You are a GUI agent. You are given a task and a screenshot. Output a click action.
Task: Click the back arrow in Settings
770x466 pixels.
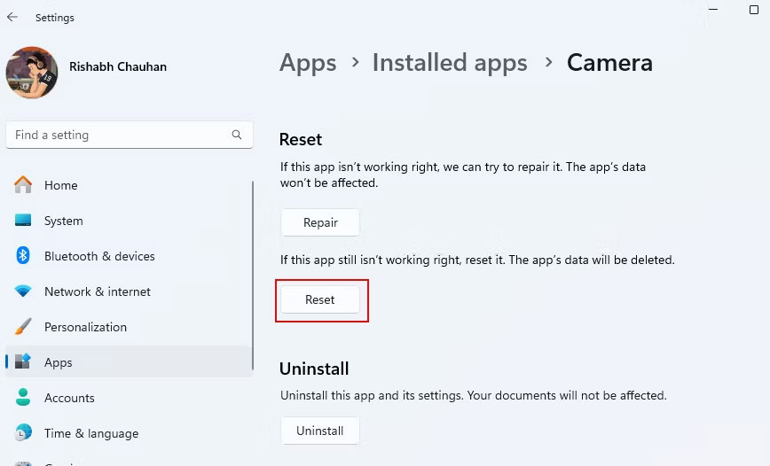[12, 17]
